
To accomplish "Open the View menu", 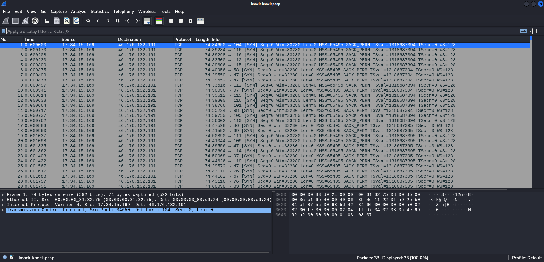I will [32, 12].
